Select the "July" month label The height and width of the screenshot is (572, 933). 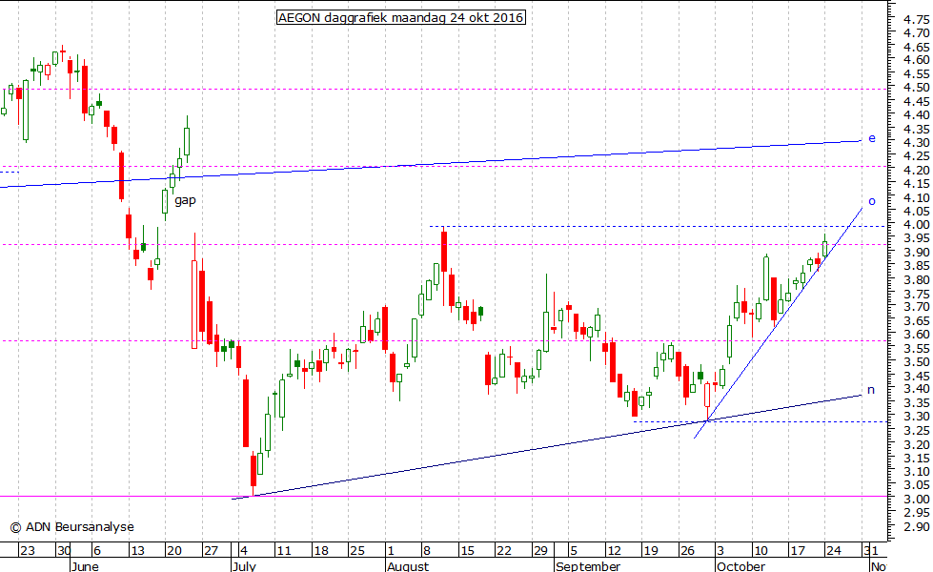(x=245, y=566)
